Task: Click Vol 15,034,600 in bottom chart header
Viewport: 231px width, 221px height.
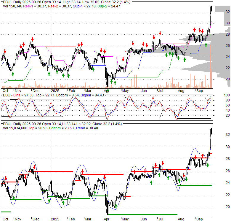Action: (x=15, y=128)
